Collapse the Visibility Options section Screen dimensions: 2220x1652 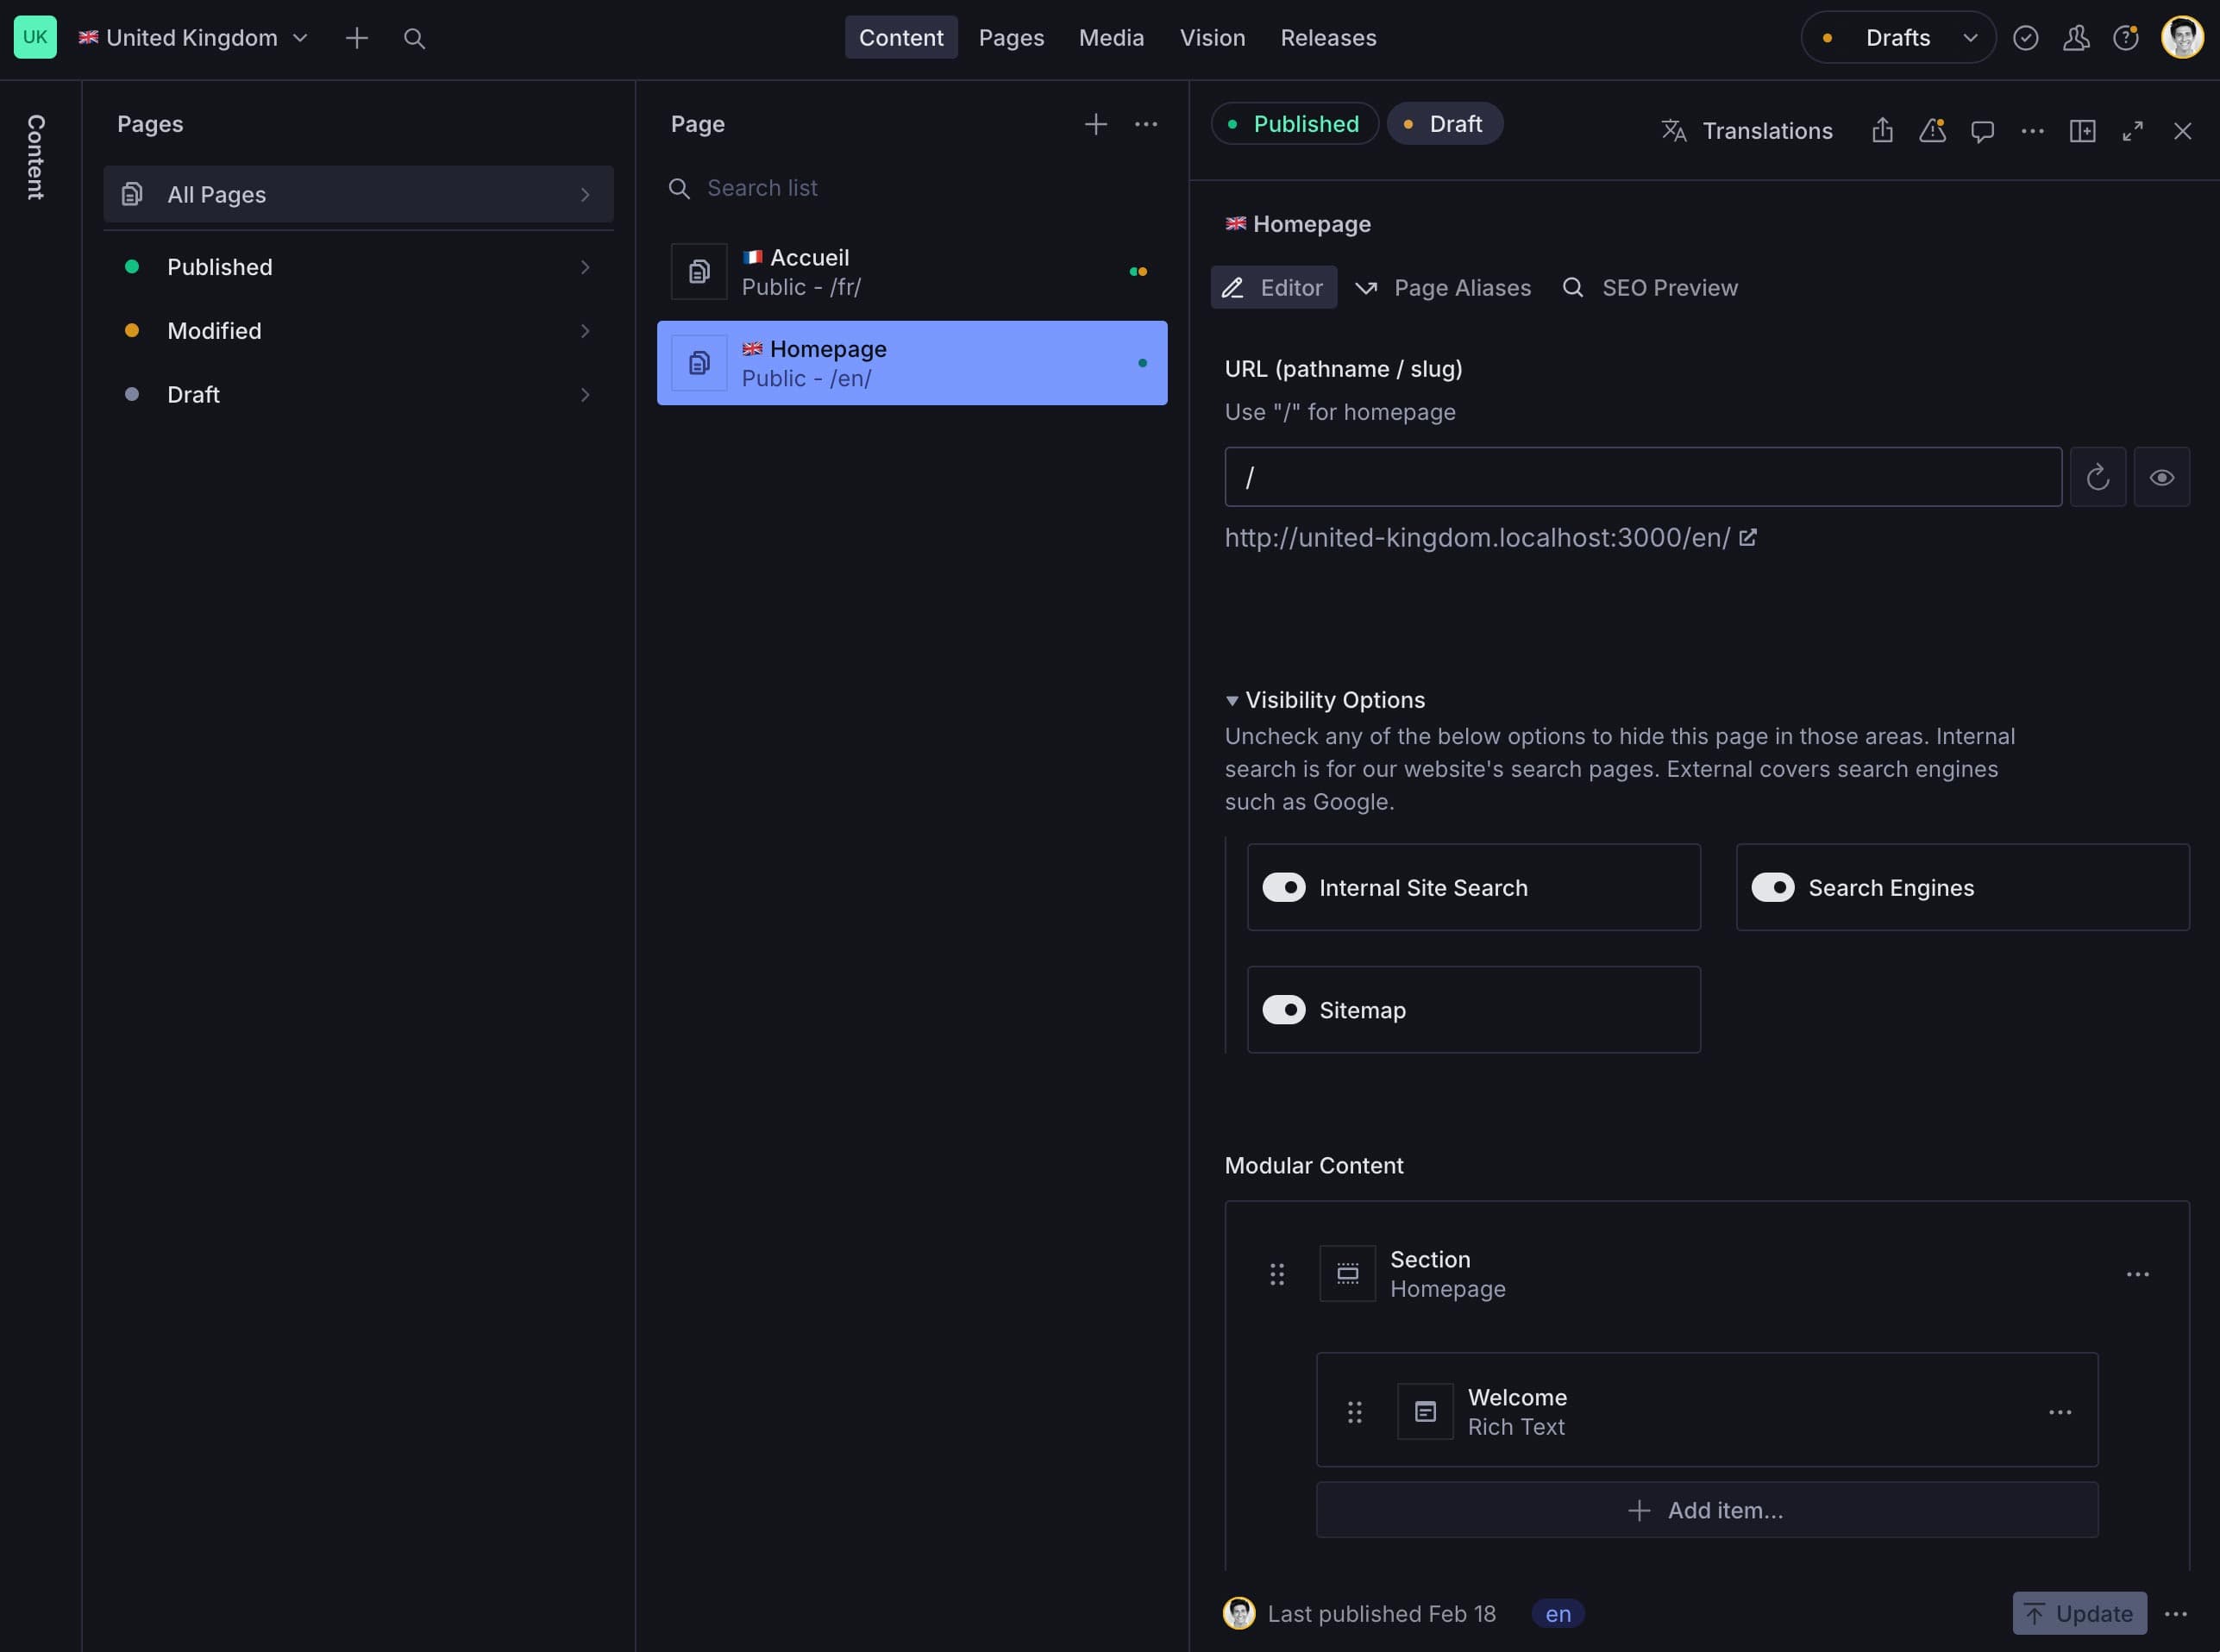click(x=1234, y=700)
